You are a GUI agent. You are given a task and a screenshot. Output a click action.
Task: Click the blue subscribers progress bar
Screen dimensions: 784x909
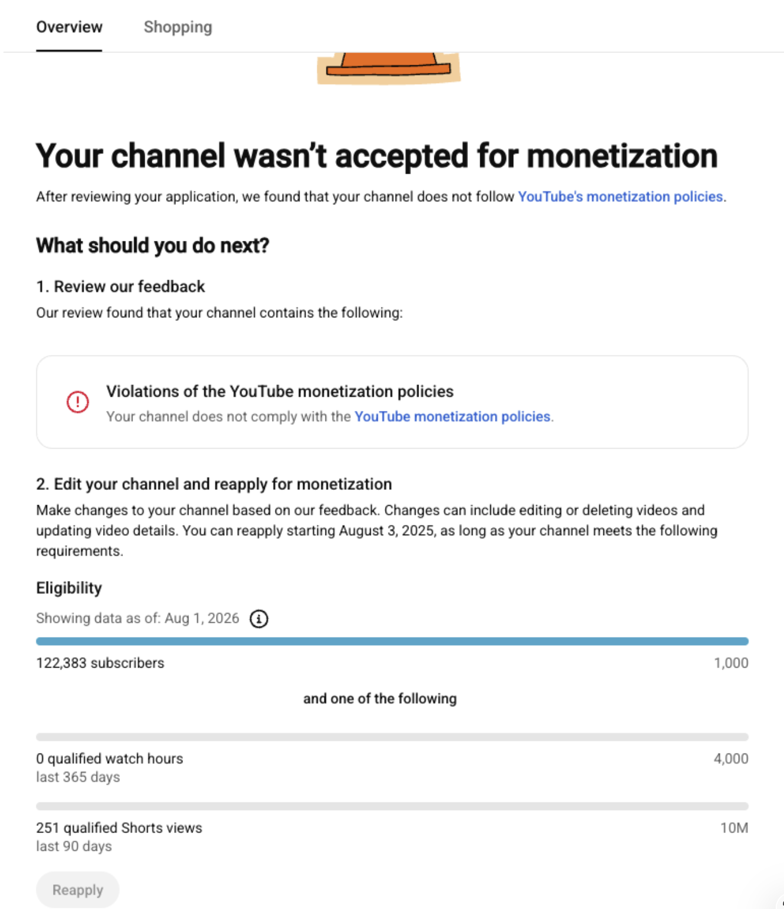(x=392, y=641)
